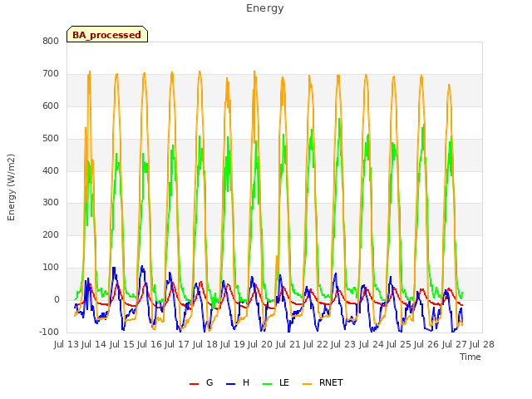Viewport: 532px width, 399px height.
Task: Click the 300 y-axis value
Action: pyautogui.click(x=51, y=203)
